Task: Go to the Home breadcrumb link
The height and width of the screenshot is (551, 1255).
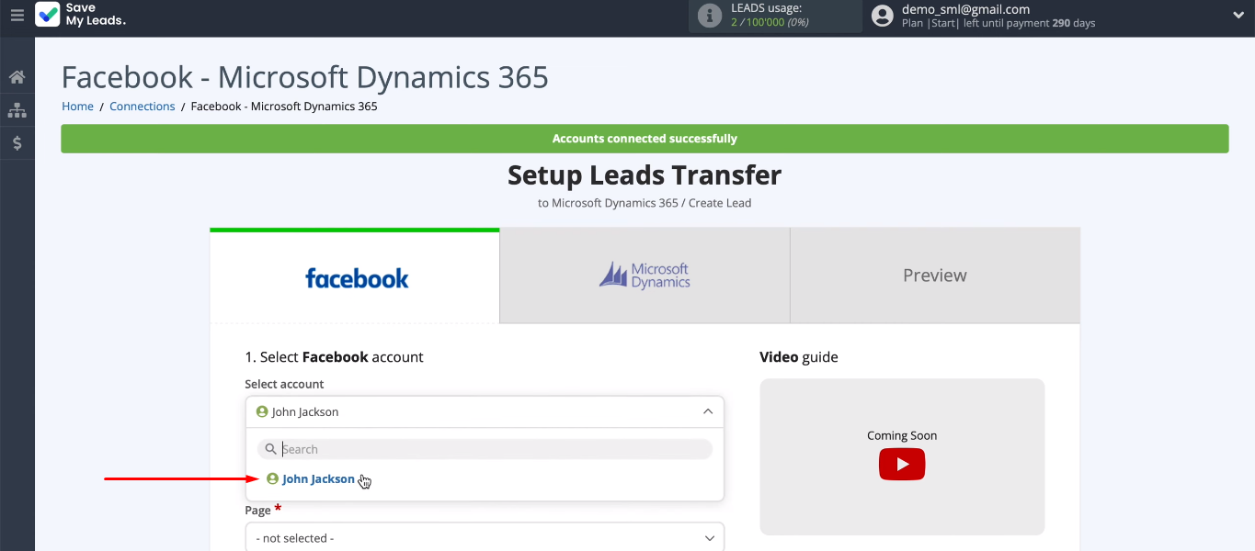Action: pyautogui.click(x=77, y=107)
